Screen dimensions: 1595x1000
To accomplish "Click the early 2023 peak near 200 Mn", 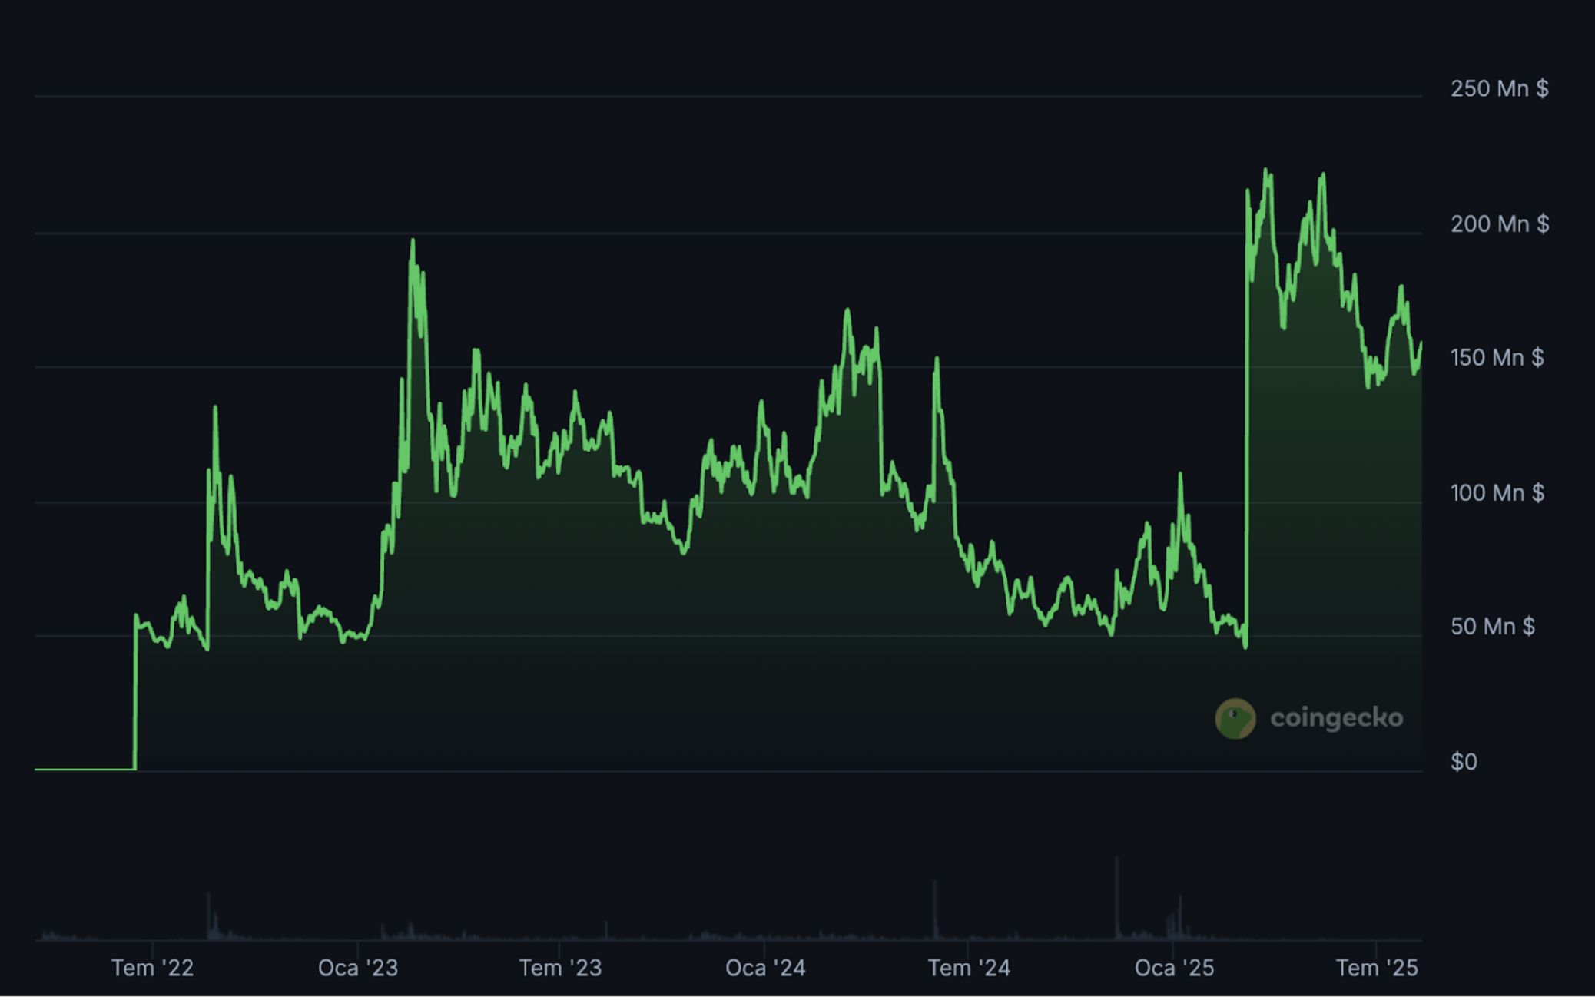I will (413, 241).
